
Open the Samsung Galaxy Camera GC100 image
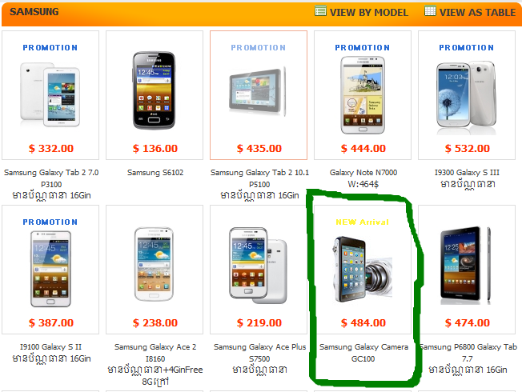tap(363, 269)
